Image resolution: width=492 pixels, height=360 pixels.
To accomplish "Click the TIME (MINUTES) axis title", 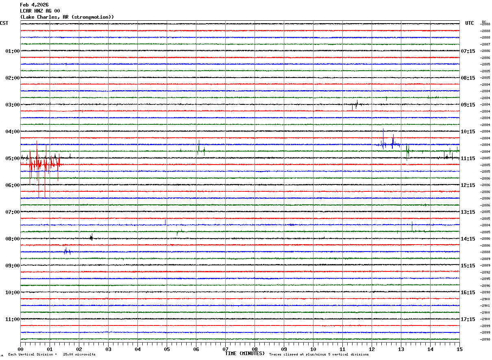I will pyautogui.click(x=245, y=353).
